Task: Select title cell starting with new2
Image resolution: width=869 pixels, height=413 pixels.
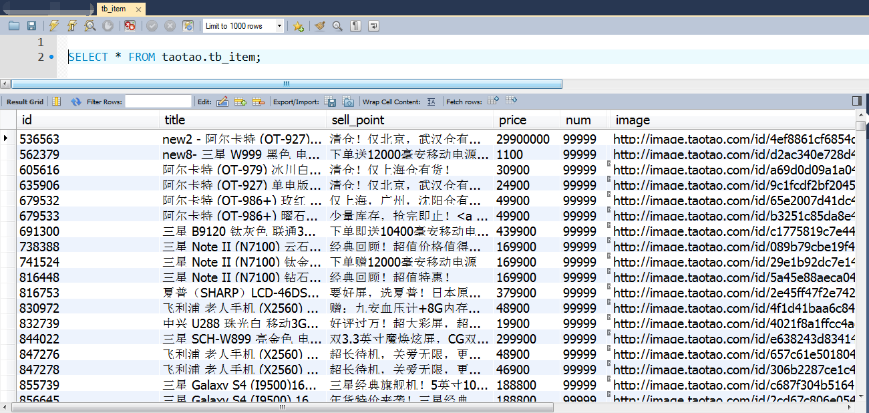Action: click(x=243, y=139)
